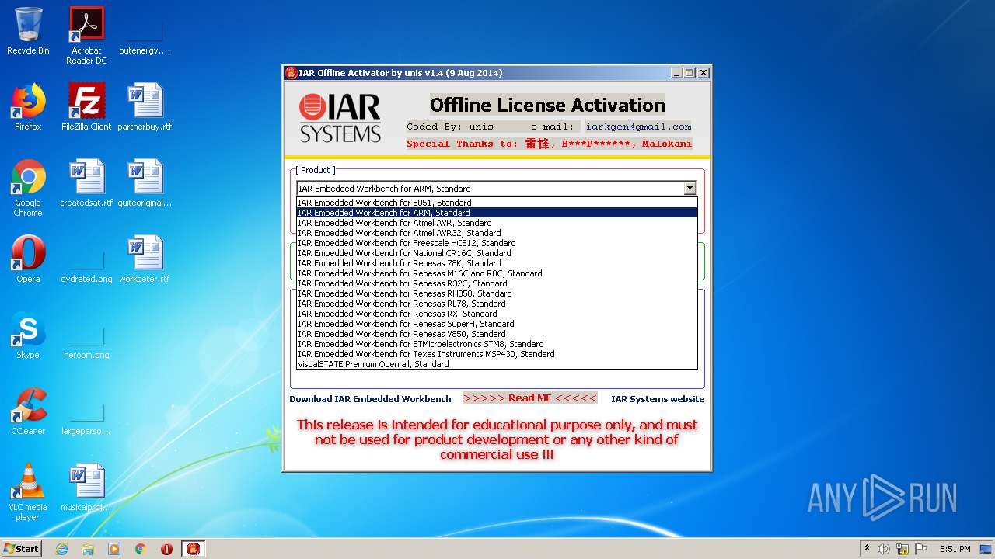Viewport: 995px width, 559px height.
Task: Open FileZilla Client shortcut
Action: click(86, 107)
